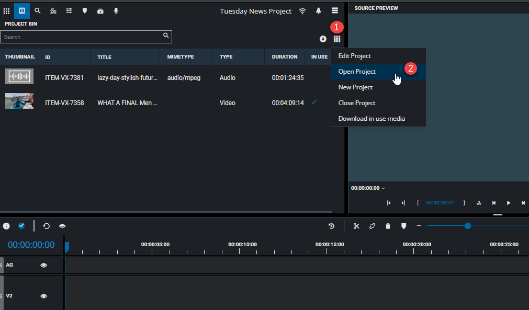Viewport: 529px width, 310px height.
Task: Toggle visibility of the V2 track
Action: click(43, 295)
